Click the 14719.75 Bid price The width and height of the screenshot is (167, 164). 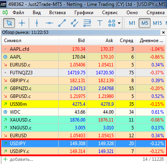(76, 73)
